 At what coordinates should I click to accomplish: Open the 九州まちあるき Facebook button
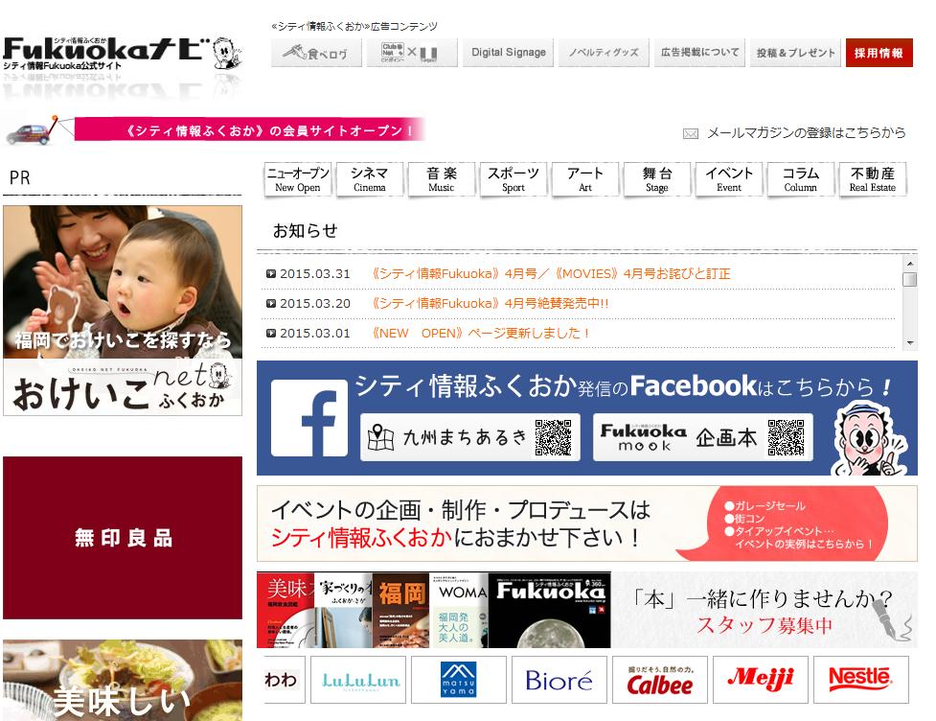coord(469,437)
